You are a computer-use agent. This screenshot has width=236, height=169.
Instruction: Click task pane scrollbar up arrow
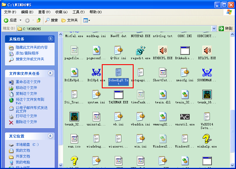(60, 34)
